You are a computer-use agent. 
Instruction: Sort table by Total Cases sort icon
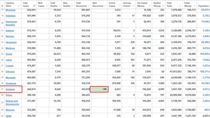pyautogui.click(x=34, y=6)
